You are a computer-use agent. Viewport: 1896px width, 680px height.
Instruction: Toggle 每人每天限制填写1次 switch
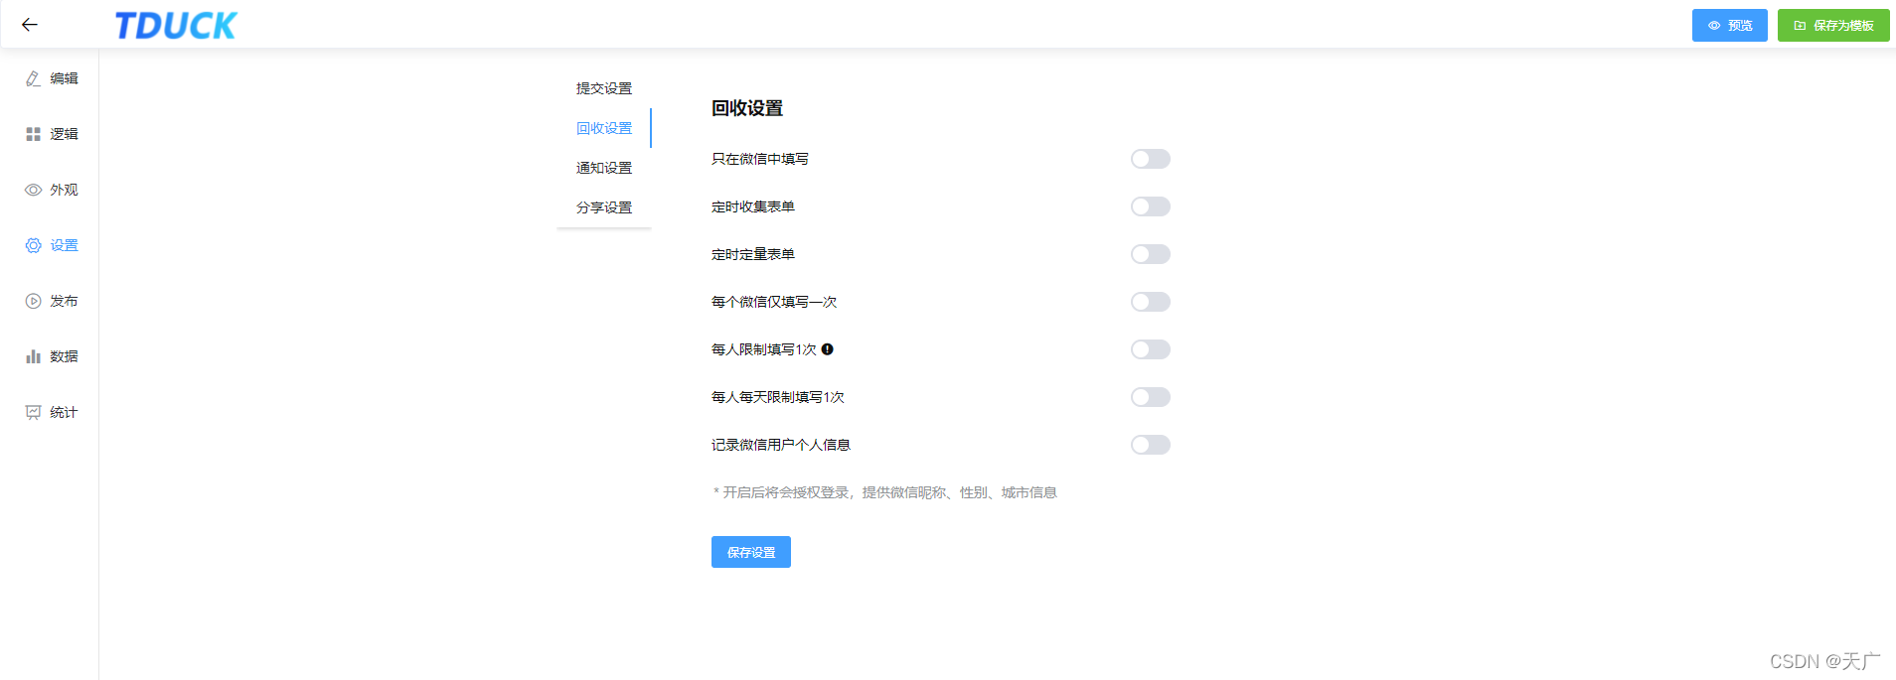click(x=1150, y=397)
